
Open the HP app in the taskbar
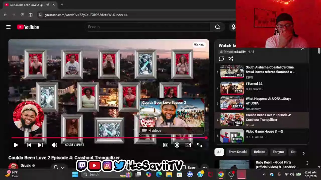[190, 174]
